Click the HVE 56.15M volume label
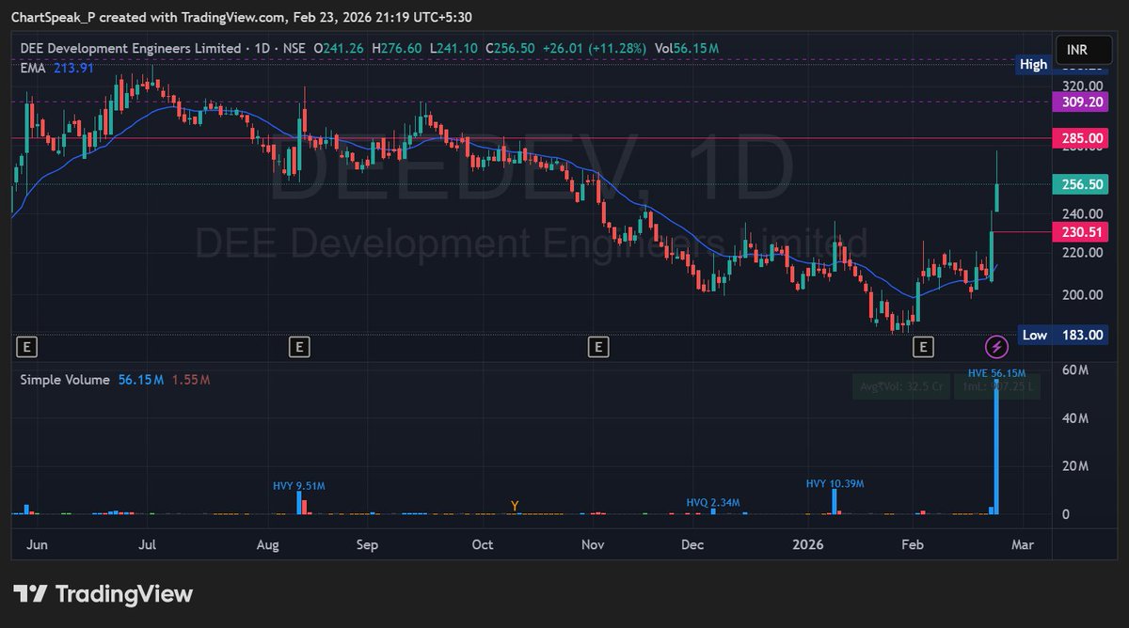The image size is (1129, 628). coord(996,373)
